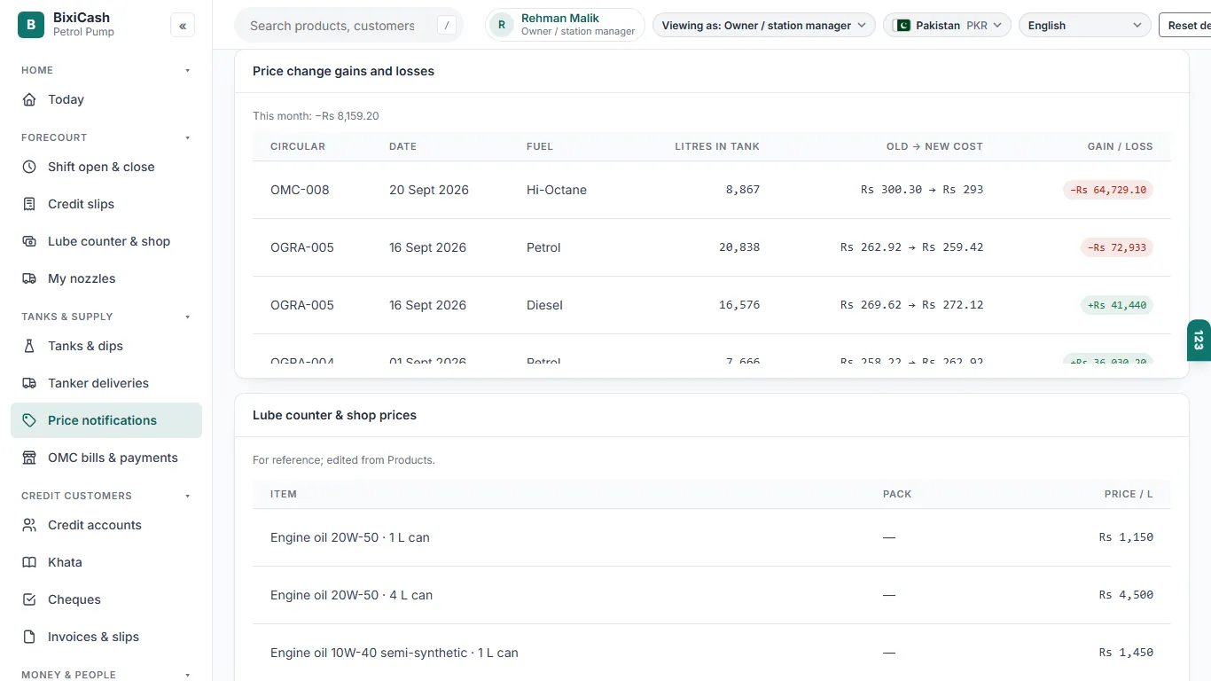
Task: Open the English language dropdown
Action: click(1085, 25)
